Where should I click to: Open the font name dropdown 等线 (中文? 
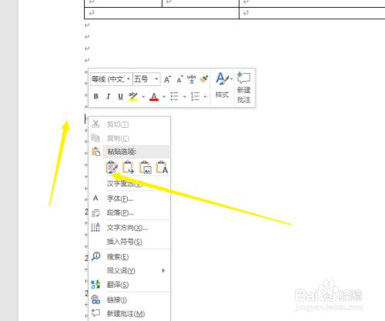(x=111, y=79)
